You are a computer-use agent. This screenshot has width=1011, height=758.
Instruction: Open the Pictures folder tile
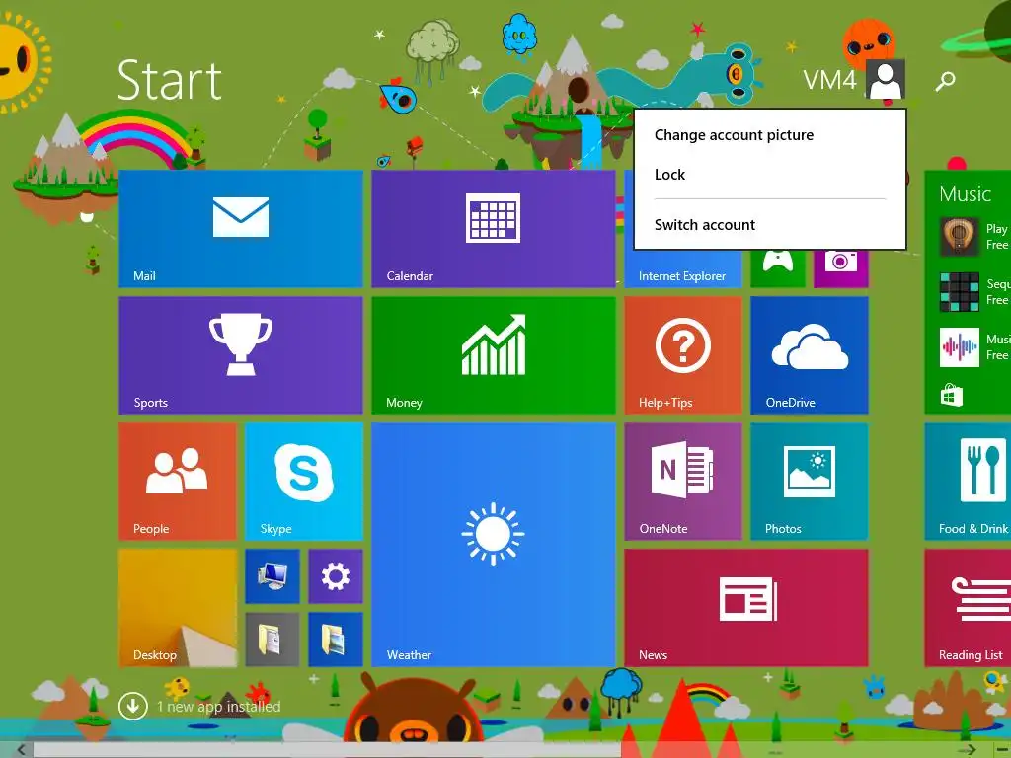(x=336, y=640)
